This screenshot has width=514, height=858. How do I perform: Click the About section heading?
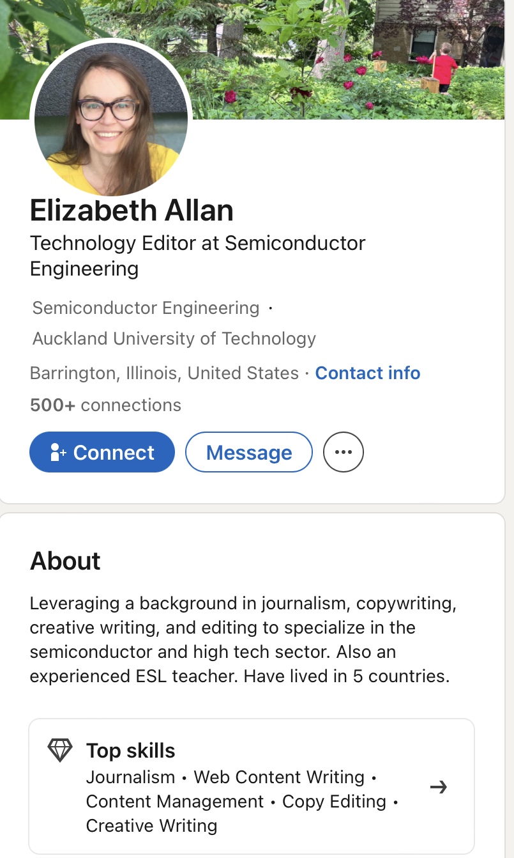[65, 561]
